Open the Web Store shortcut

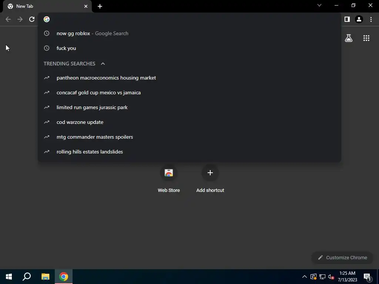coord(169,179)
